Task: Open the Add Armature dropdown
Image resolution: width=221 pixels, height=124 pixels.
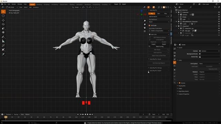Action: pos(158,17)
